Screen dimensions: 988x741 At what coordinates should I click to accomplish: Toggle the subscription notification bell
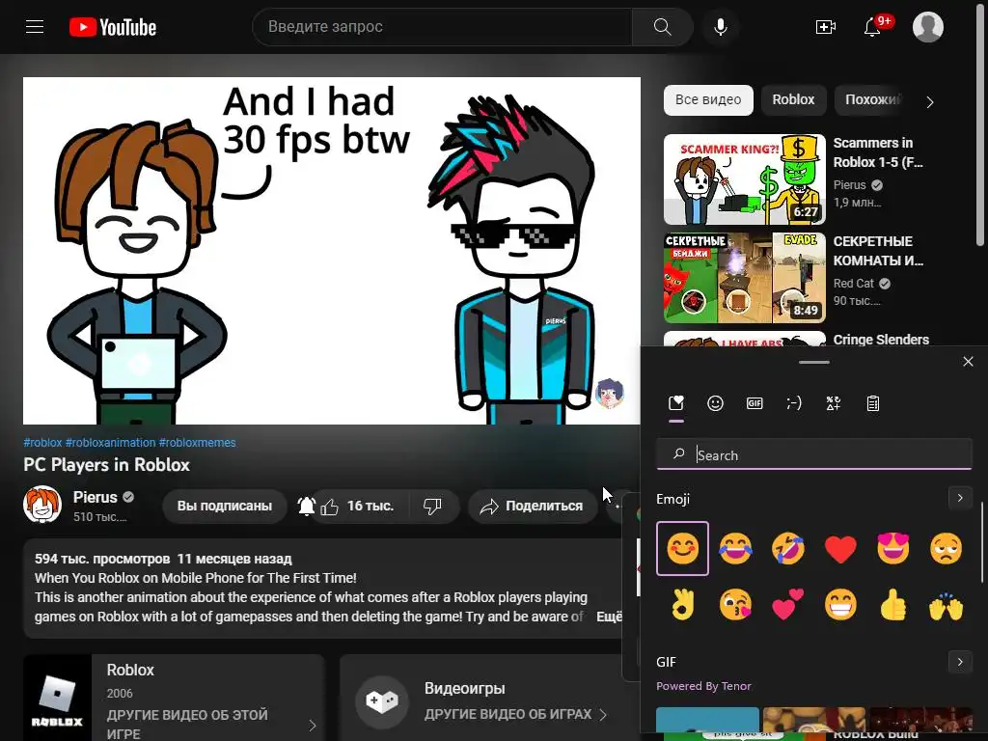pyautogui.click(x=306, y=506)
